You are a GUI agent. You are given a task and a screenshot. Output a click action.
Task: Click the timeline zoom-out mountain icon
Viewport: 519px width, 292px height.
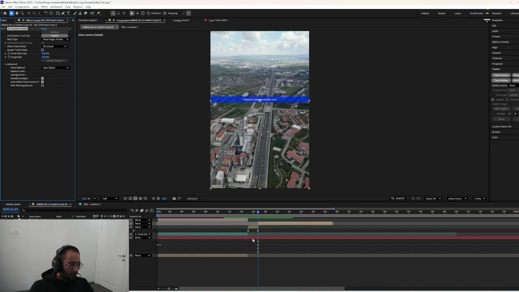point(159,289)
